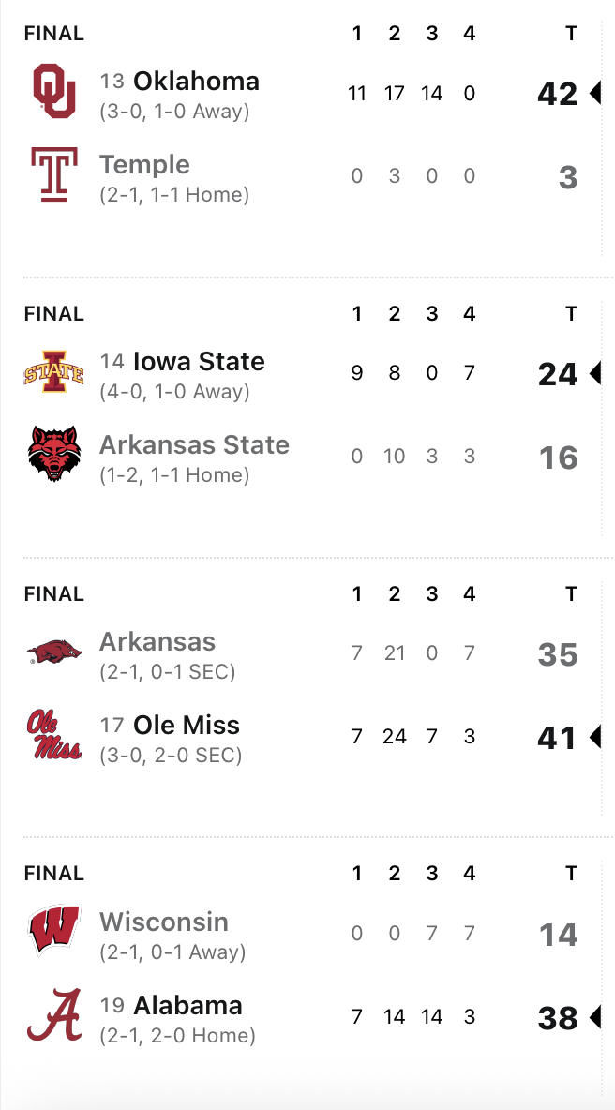This screenshot has height=1110, width=615.
Task: Click Oklahoma's final score of 42
Action: coord(558,94)
